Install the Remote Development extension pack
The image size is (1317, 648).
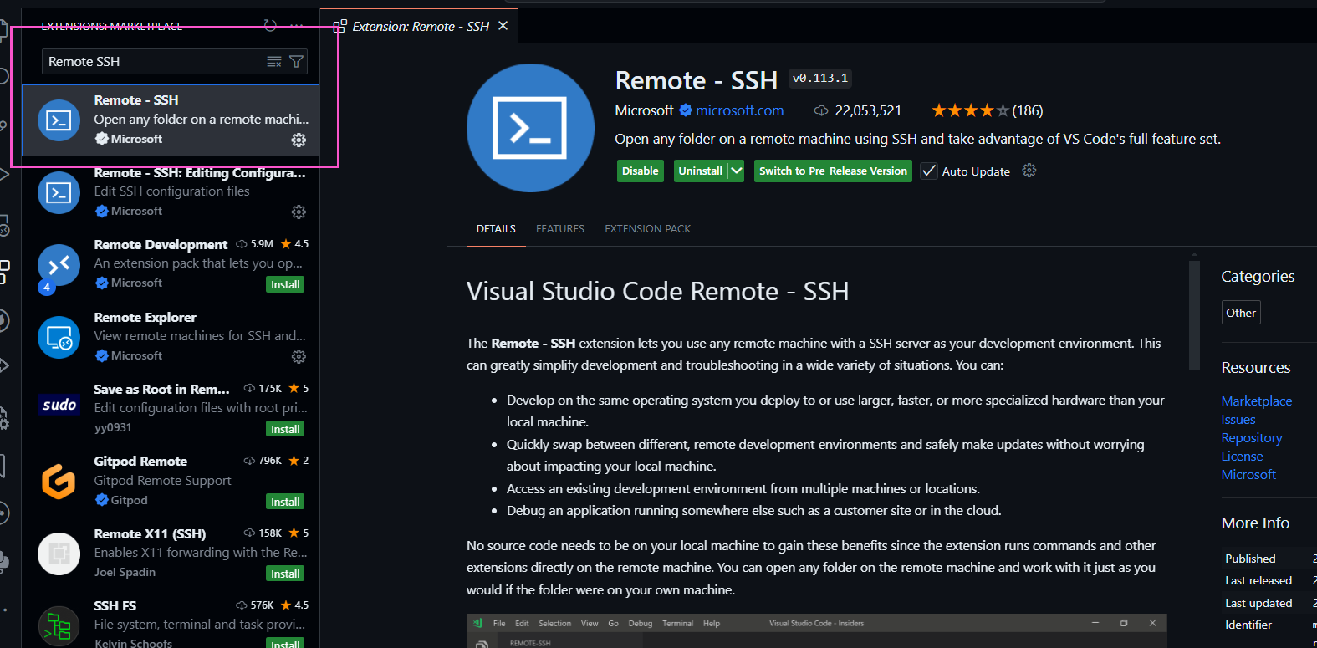[285, 284]
